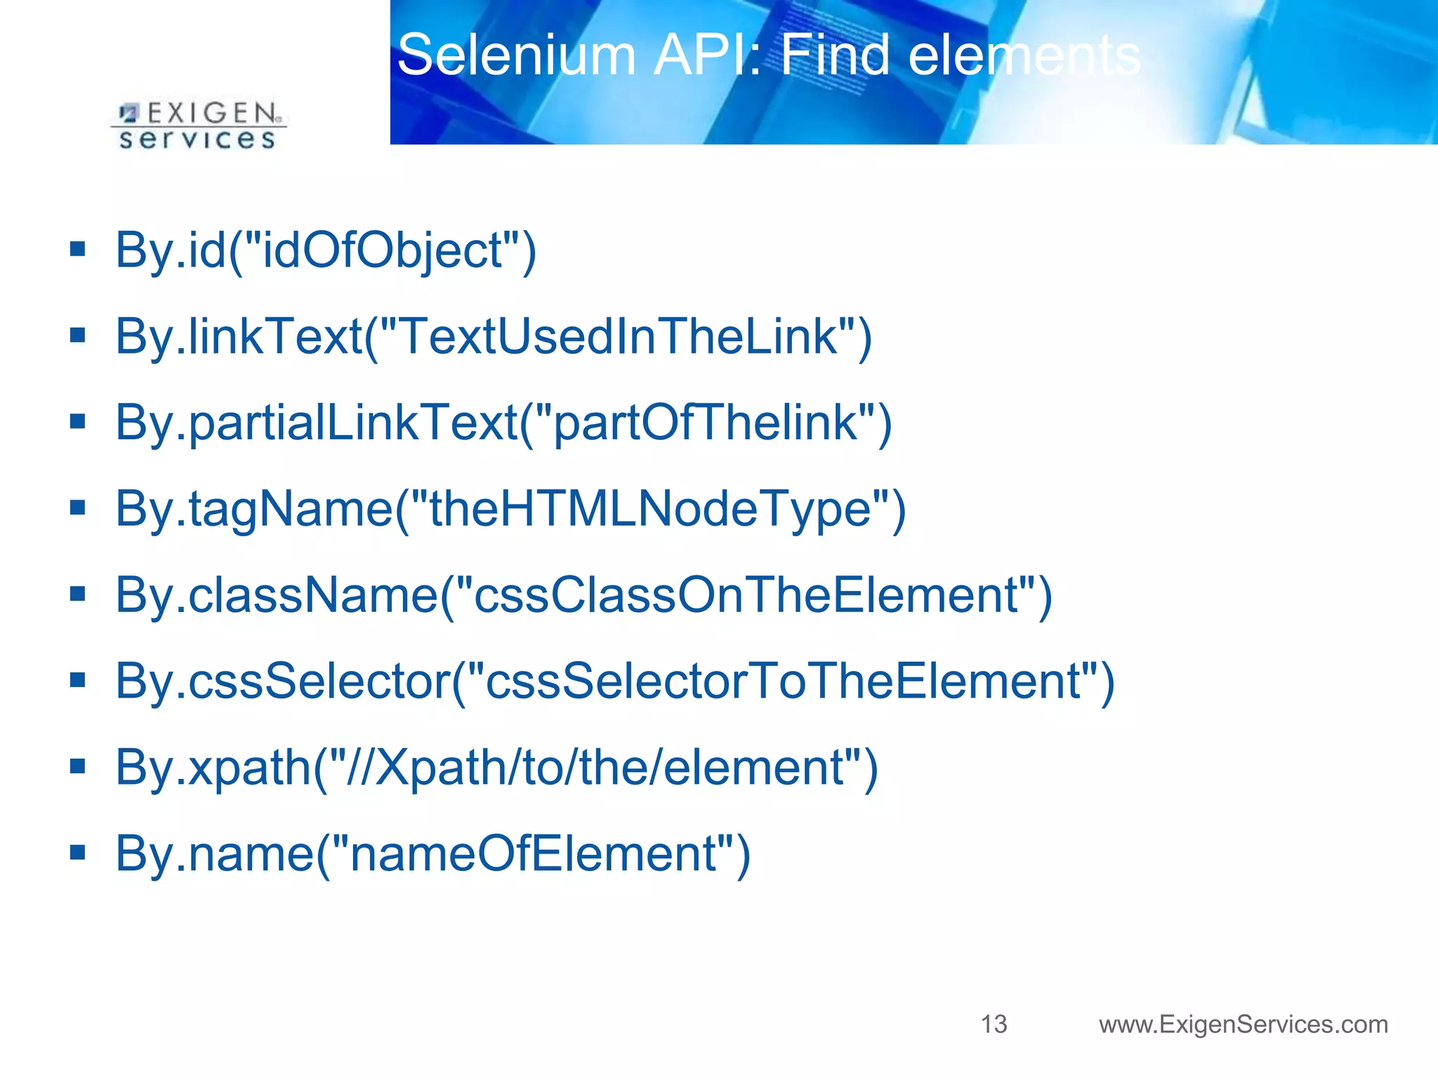The image size is (1438, 1078).
Task: Select the By.cssSelector("cssSelectorToTheElement") line
Action: [614, 681]
